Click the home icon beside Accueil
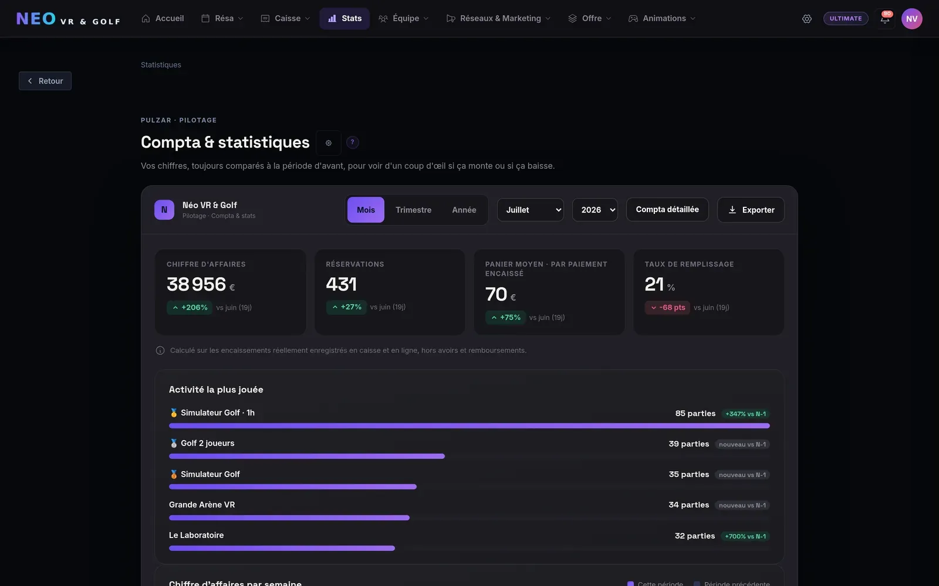The width and height of the screenshot is (939, 586). (x=146, y=19)
